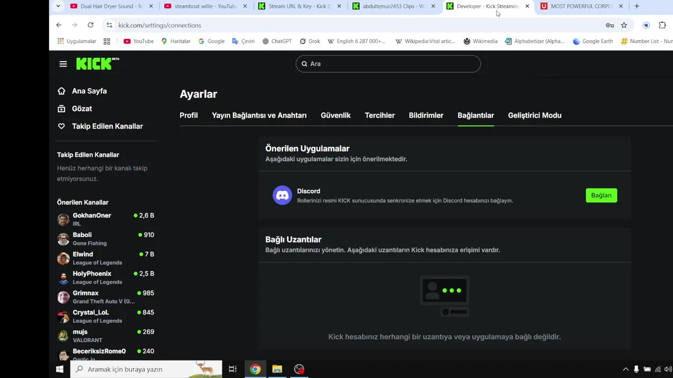Click Bağlan button for Discord

click(x=601, y=195)
